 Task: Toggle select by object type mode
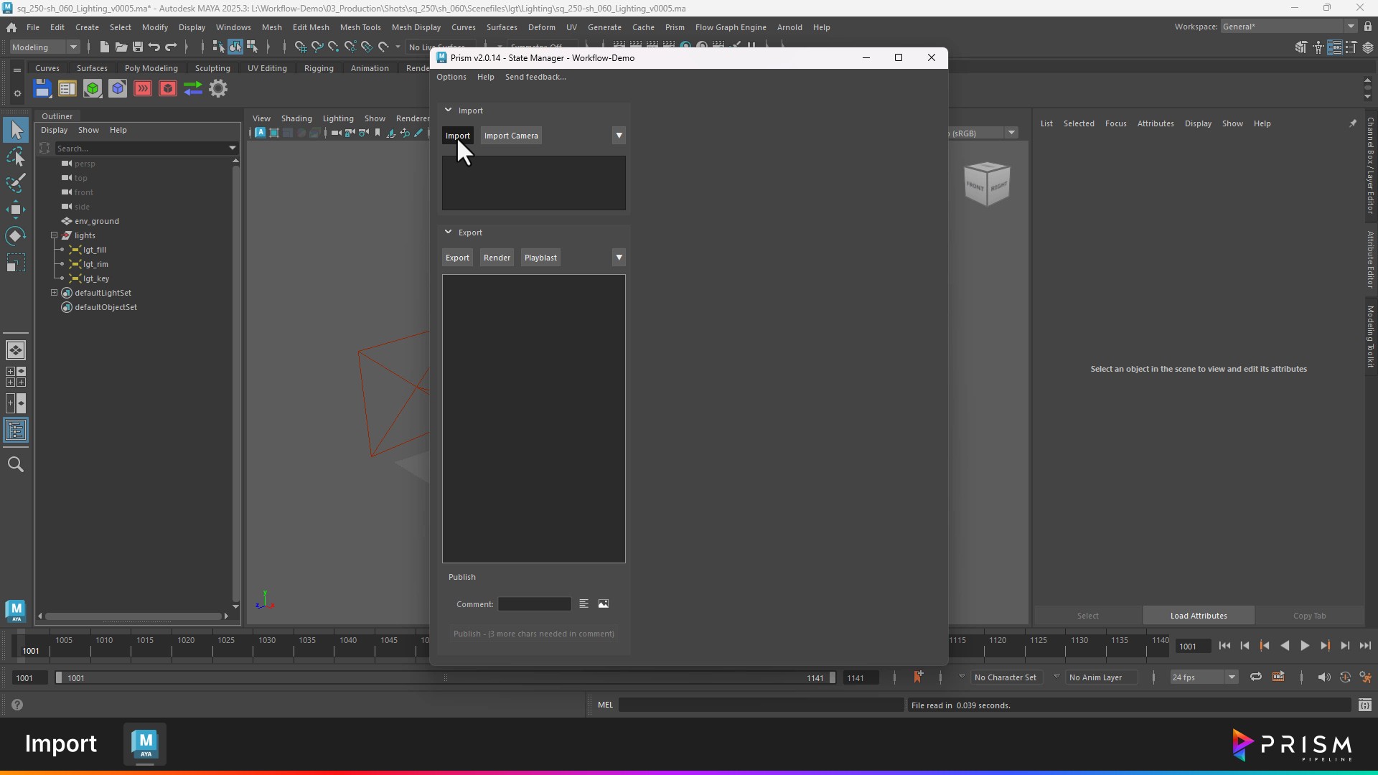235,47
